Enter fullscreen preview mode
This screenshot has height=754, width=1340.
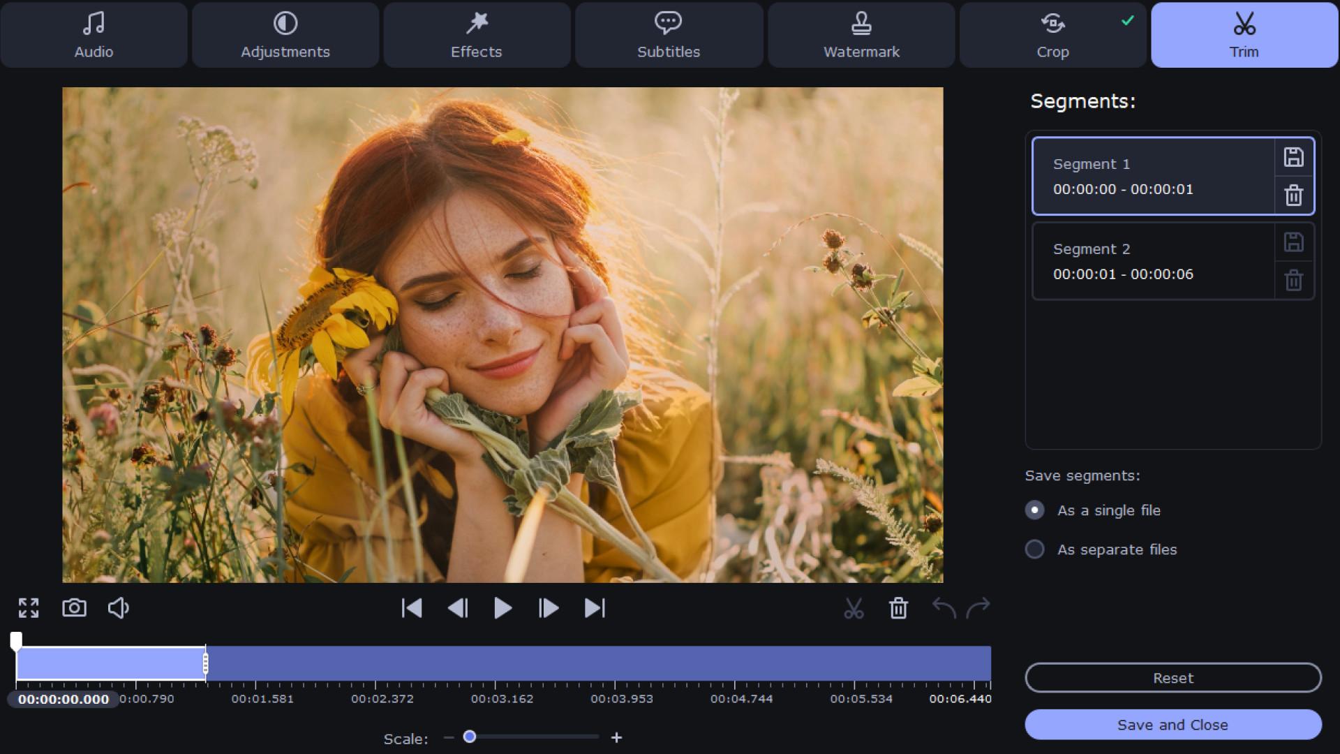point(29,608)
